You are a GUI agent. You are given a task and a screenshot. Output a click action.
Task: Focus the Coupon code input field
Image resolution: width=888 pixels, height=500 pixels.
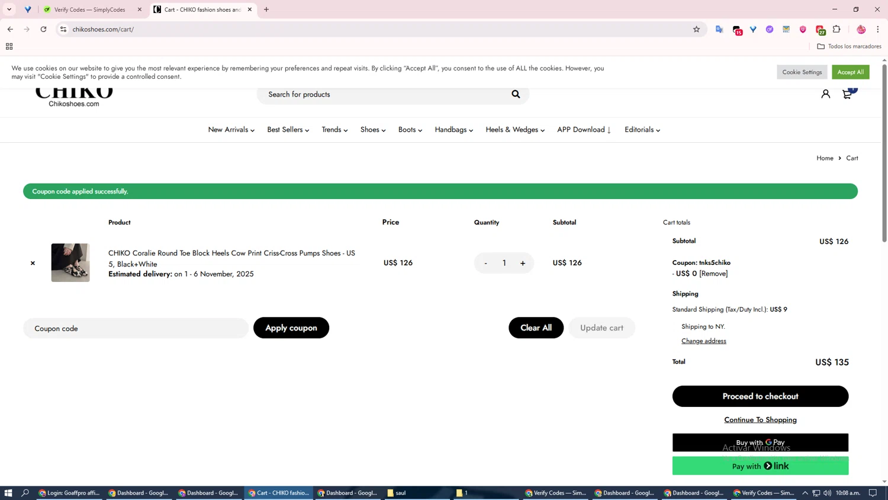[x=136, y=328]
